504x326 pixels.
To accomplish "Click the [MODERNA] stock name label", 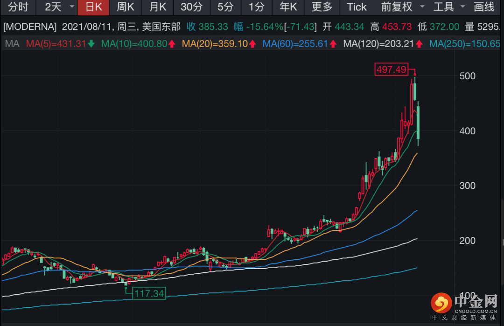I will 29,27.
